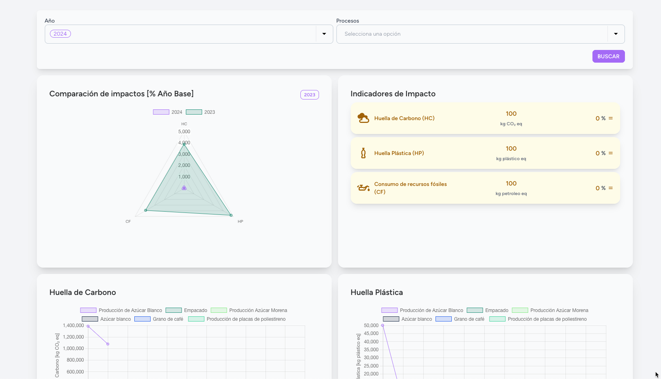Screen dimensions: 661x379
Task: Click the equals sign in Huella Plástica row
Action: coord(611,153)
